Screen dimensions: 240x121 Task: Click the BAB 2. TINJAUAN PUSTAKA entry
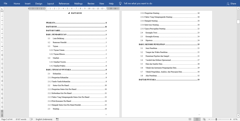pyautogui.click(x=76, y=70)
